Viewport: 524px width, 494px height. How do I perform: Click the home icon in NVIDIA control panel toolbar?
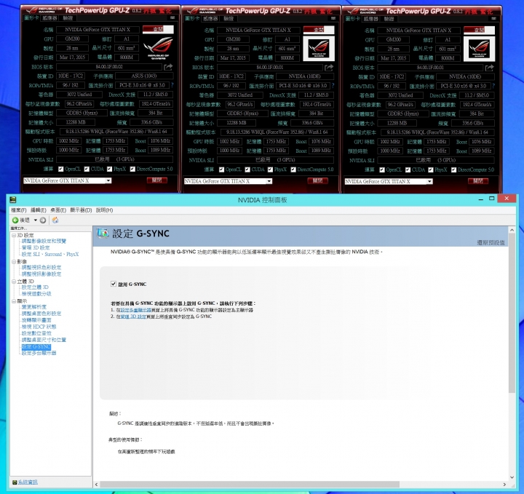tap(55, 220)
